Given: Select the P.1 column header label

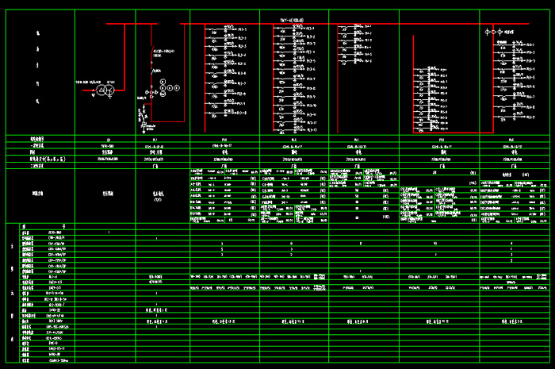Looking at the screenshot, I should coord(155,139).
